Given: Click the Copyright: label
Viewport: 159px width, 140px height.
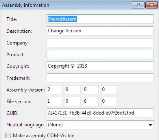Looking at the screenshot, I should point(18,66).
